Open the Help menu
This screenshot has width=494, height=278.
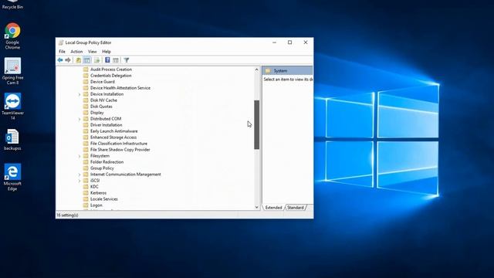tap(107, 52)
